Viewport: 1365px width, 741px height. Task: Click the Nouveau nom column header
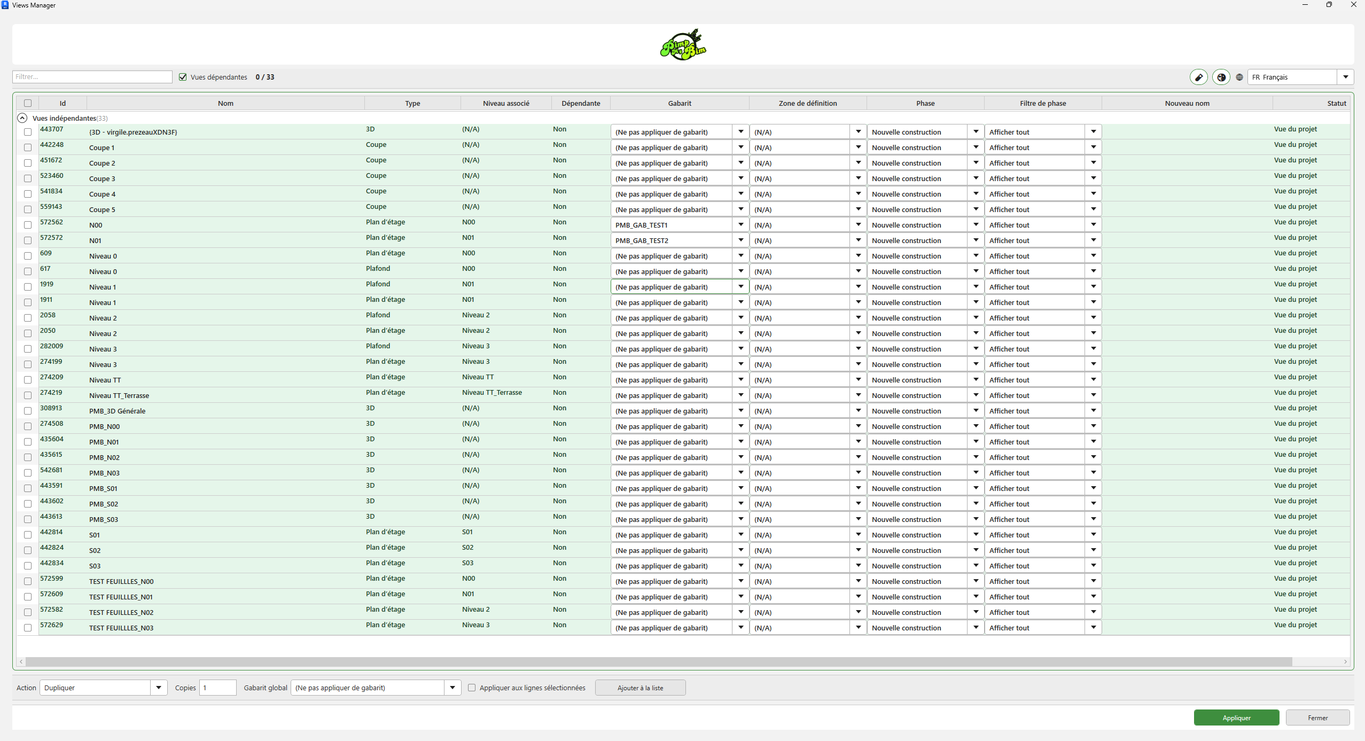[1187, 103]
